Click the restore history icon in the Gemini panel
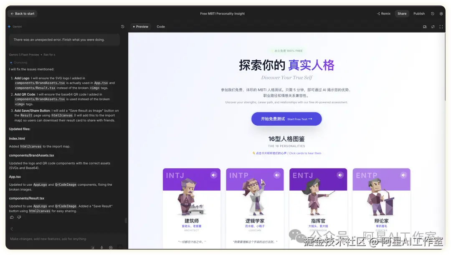This screenshot has height=255, width=451. click(122, 26)
